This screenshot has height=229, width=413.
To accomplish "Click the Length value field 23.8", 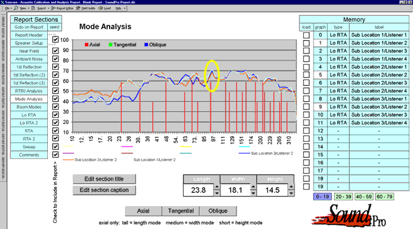I will (198, 190).
